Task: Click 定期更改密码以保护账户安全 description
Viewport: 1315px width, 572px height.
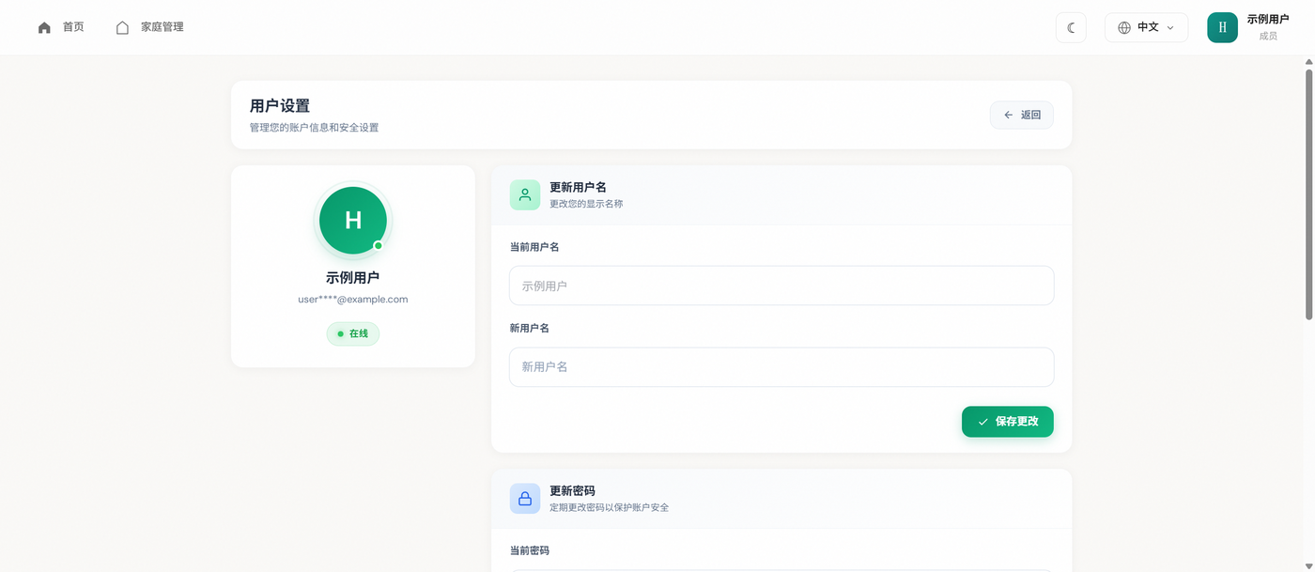Action: 609,507
